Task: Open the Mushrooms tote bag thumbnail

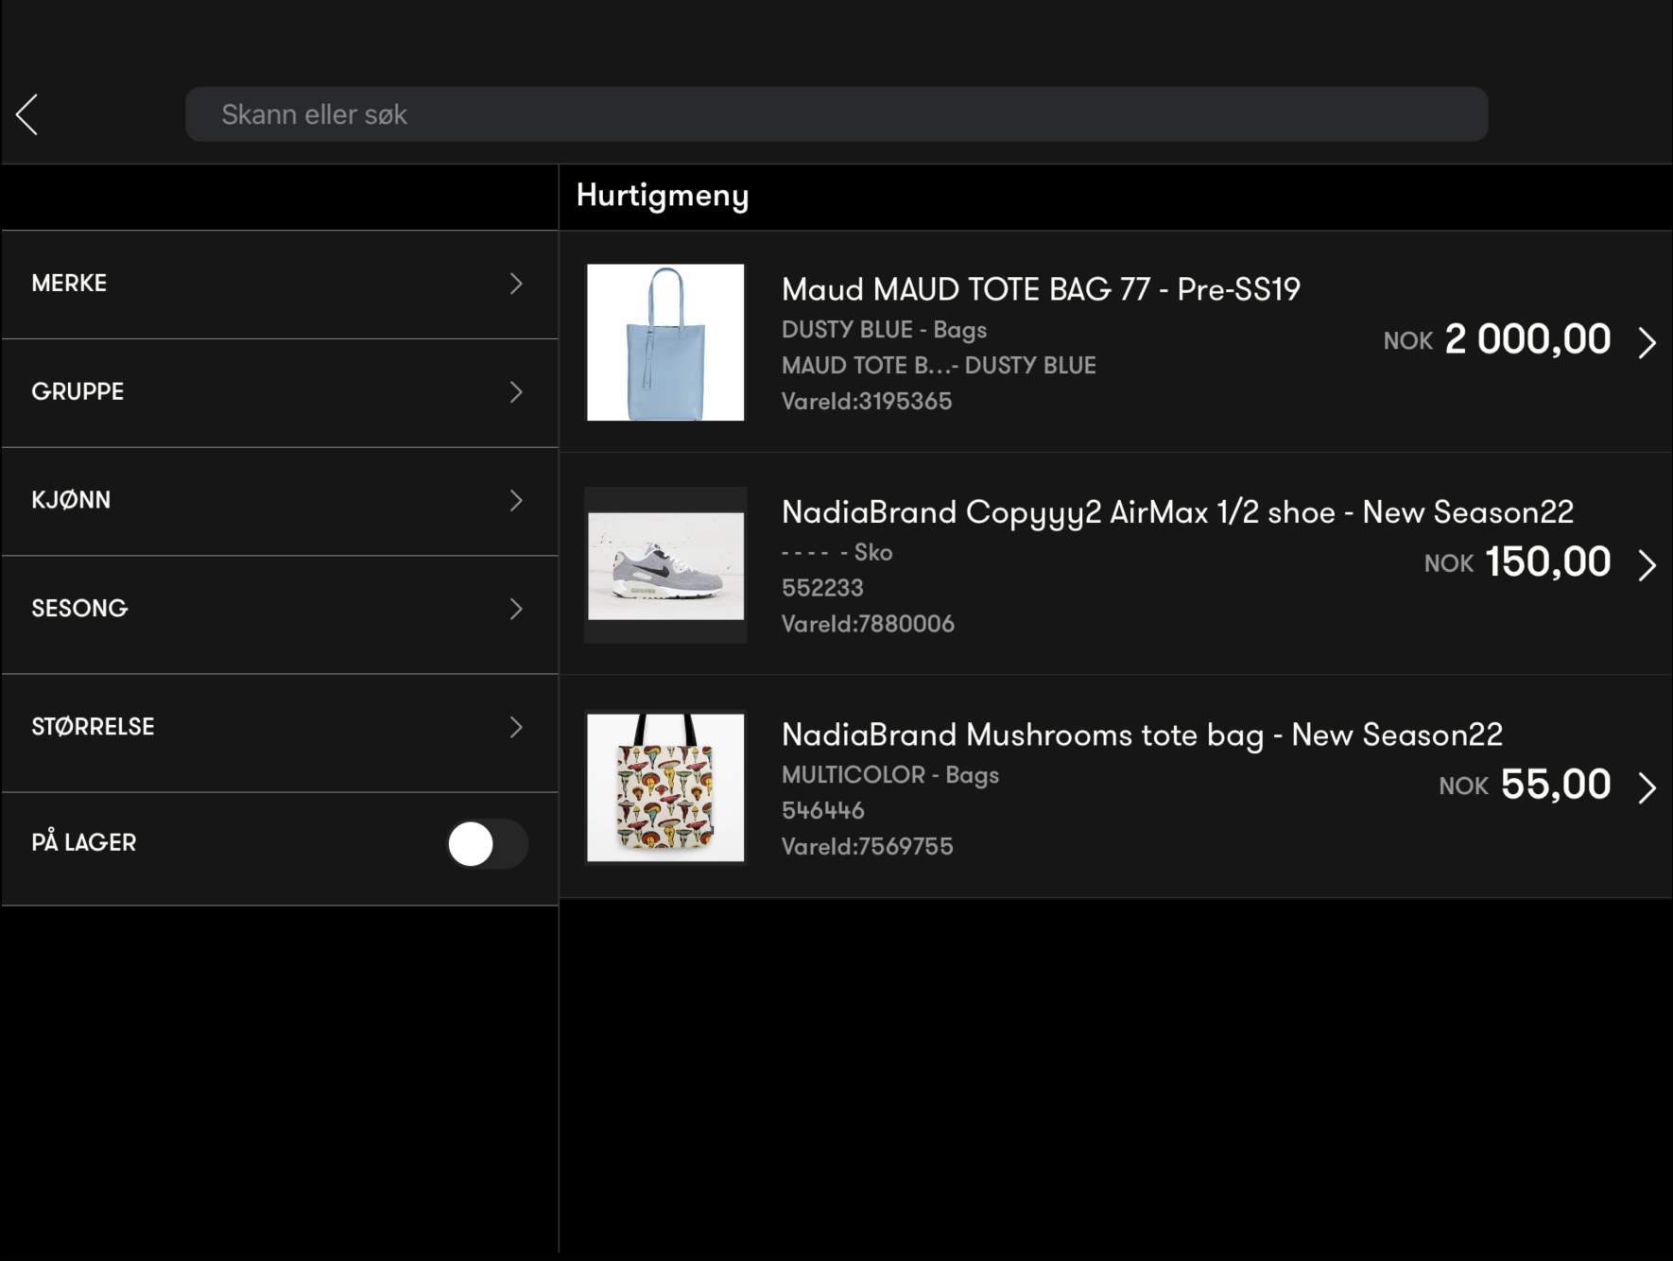Action: click(665, 787)
